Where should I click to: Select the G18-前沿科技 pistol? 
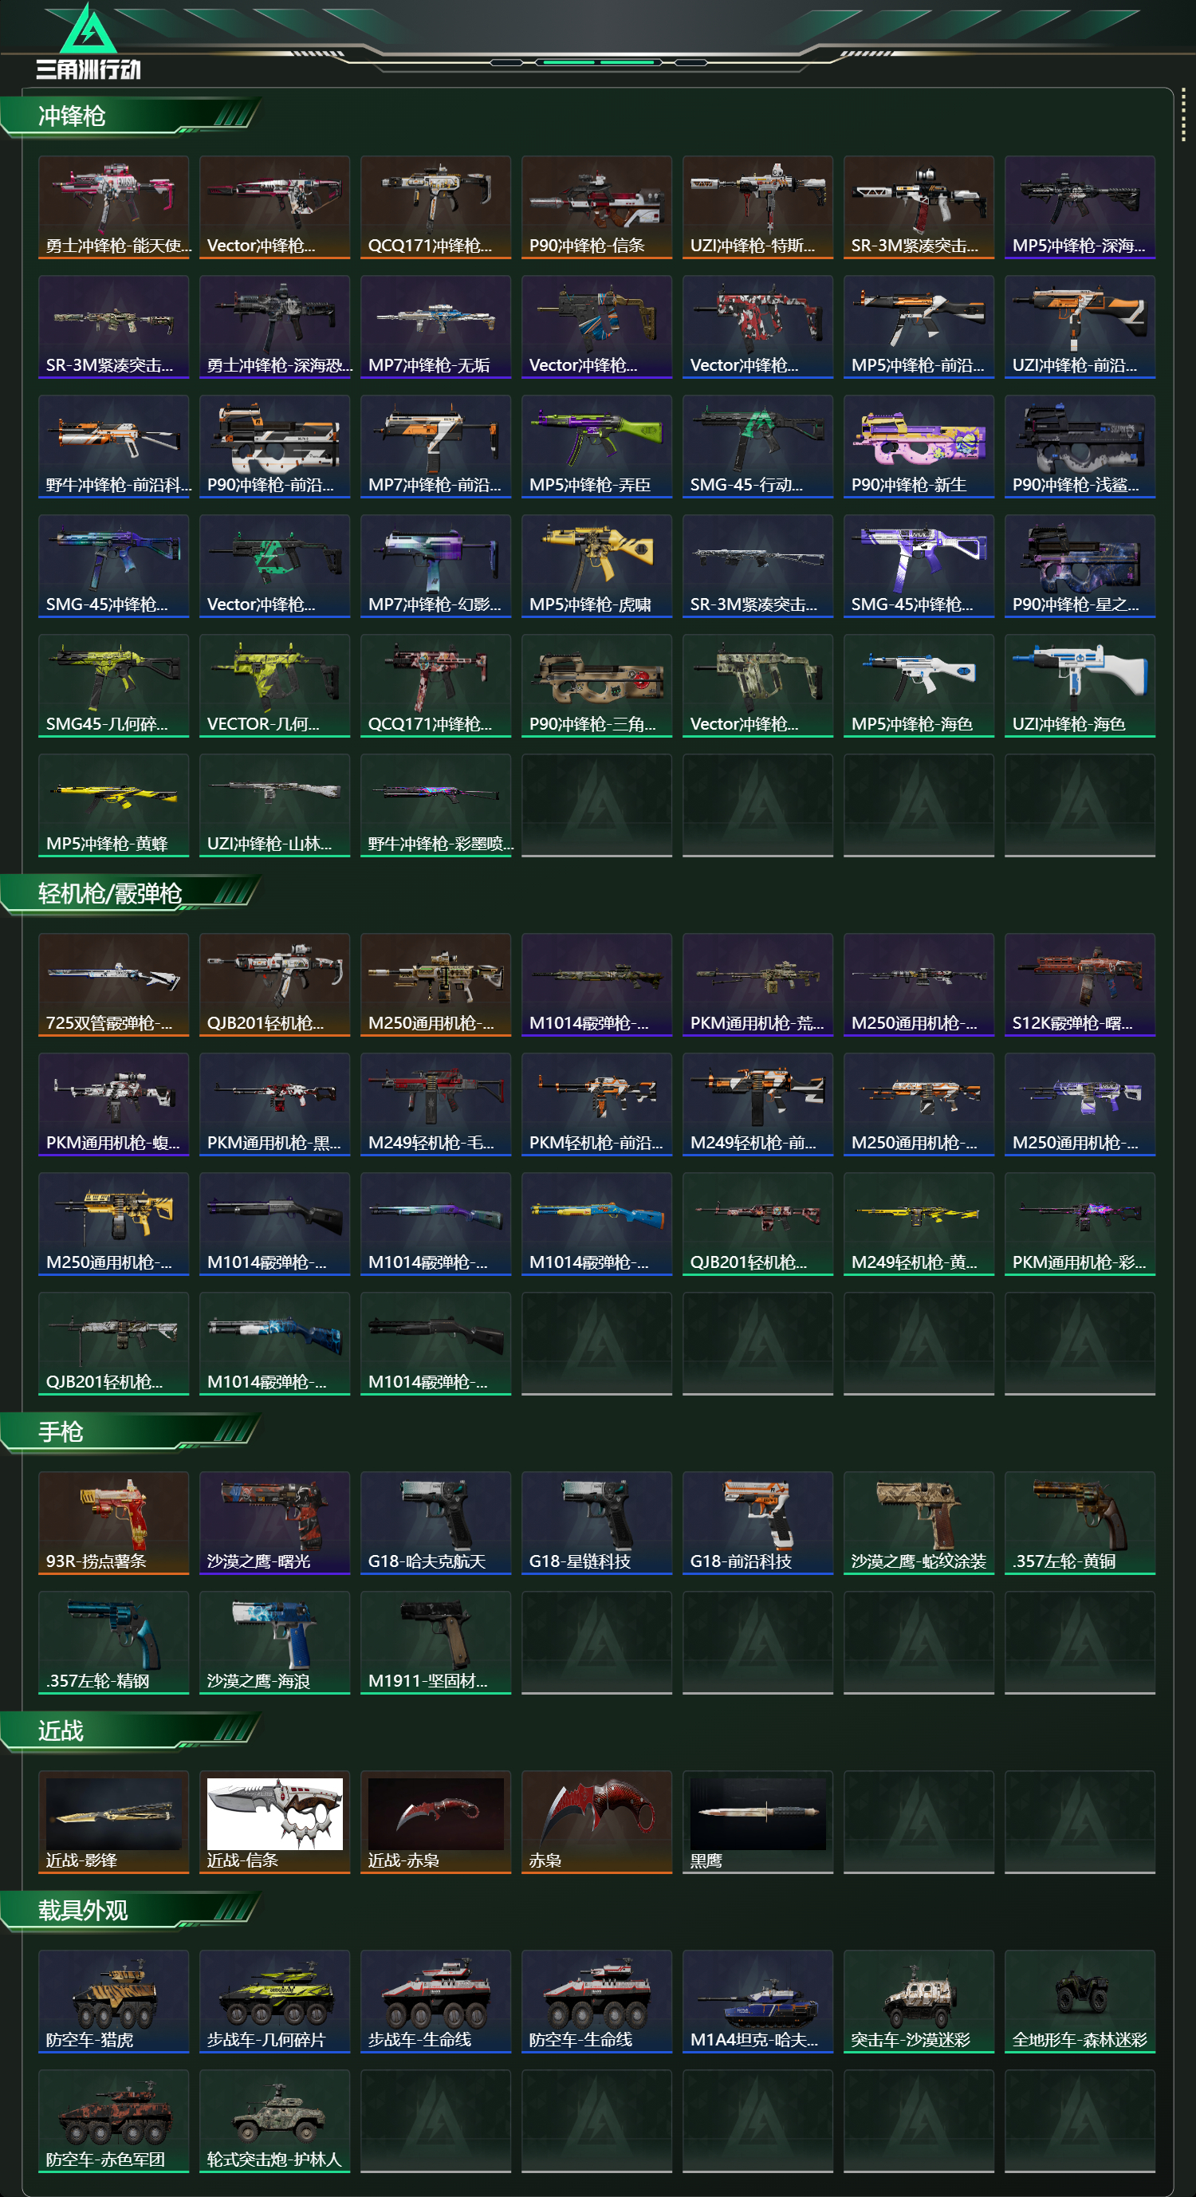[757, 1522]
